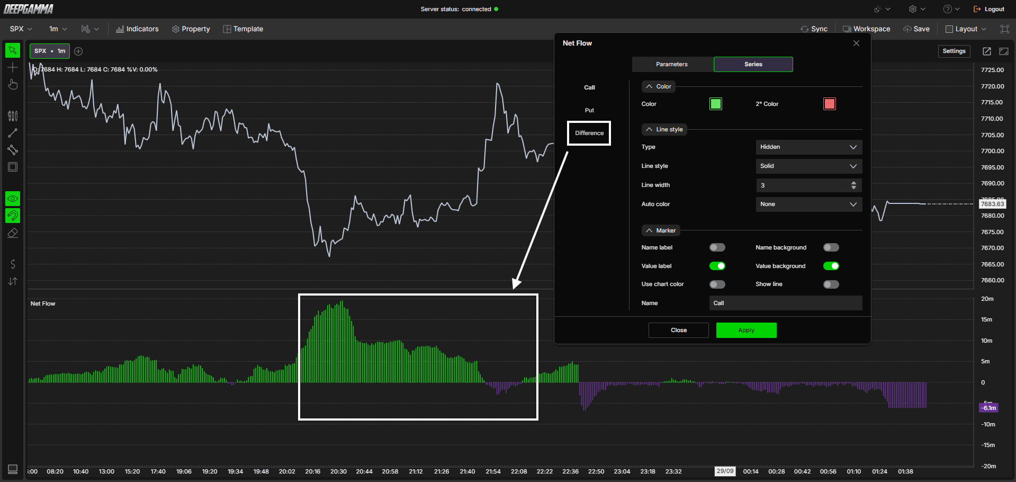Open the bottom panel icon in left toolbar

click(13, 469)
